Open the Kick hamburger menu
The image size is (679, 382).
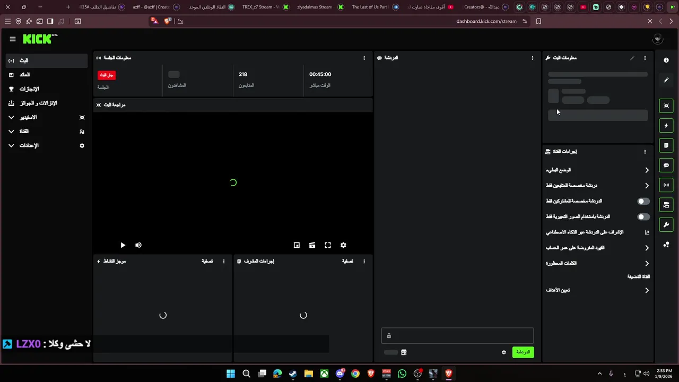coord(13,39)
